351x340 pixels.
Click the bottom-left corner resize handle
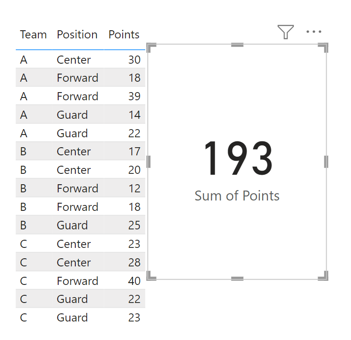[151, 276]
